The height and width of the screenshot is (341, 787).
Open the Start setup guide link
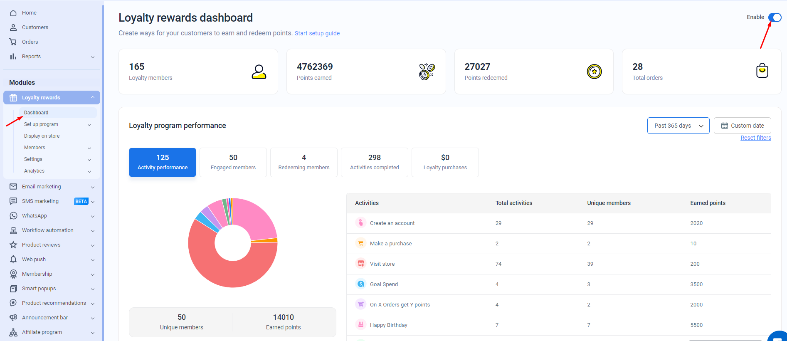click(x=317, y=33)
